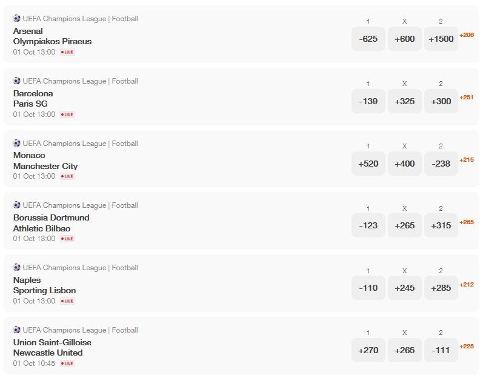Select Newcastle United win at -111
The width and height of the screenshot is (483, 378).
tap(441, 350)
